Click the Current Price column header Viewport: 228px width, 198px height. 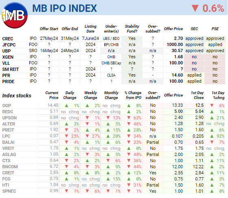tap(52, 95)
